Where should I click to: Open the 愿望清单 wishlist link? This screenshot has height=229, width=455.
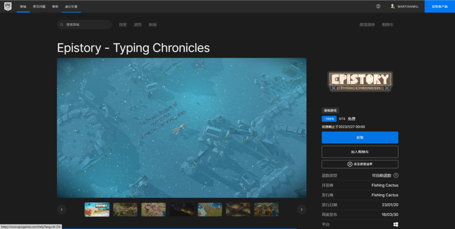tap(367, 25)
